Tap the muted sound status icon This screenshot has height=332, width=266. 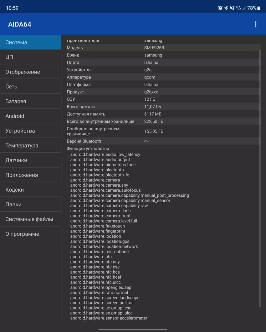click(232, 8)
